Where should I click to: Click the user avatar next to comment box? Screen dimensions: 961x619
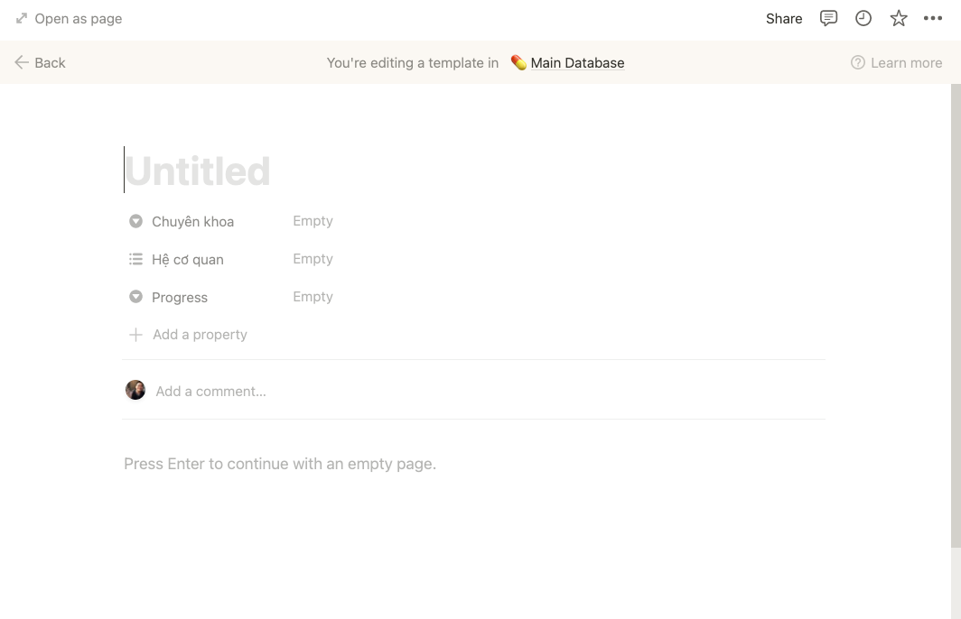[135, 390]
